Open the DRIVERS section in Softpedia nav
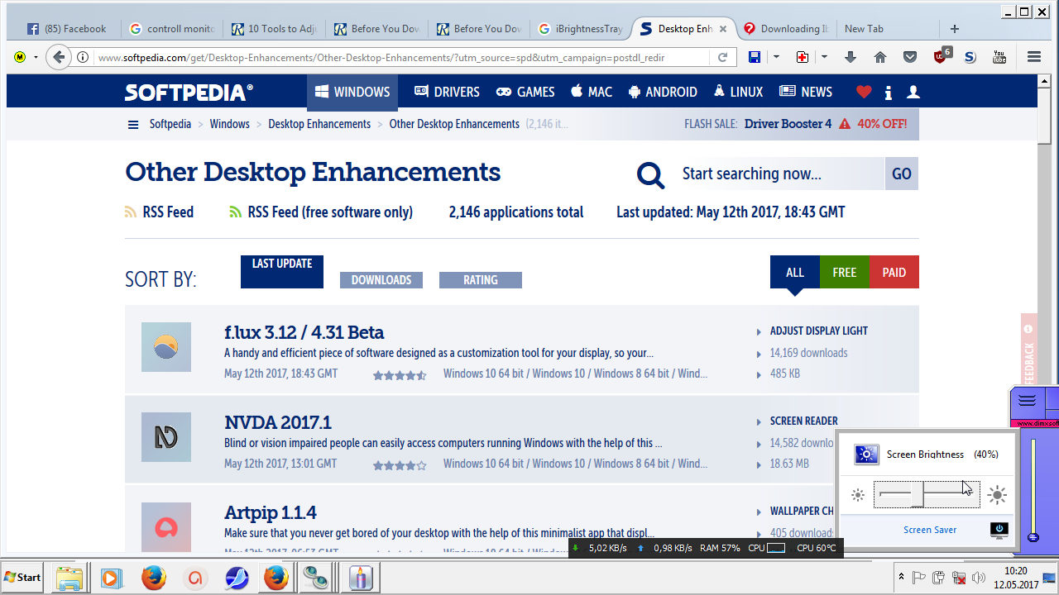The image size is (1059, 595). coord(447,92)
